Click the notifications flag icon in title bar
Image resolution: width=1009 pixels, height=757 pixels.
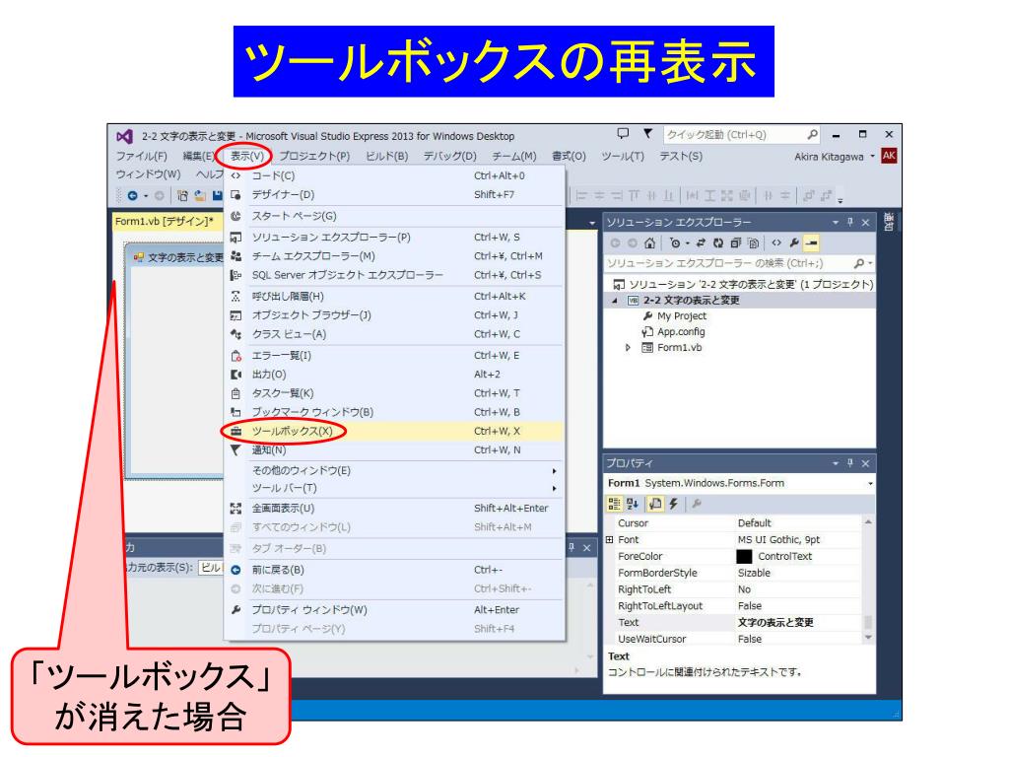coord(647,134)
